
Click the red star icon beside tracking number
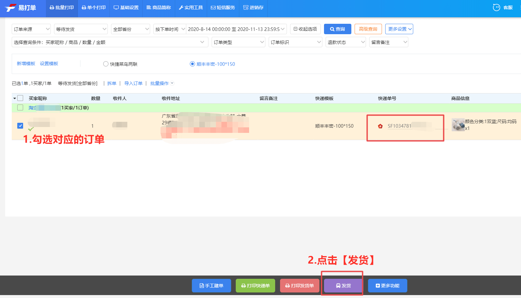(380, 126)
